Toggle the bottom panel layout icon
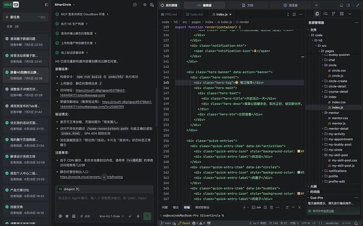 (341, 5)
